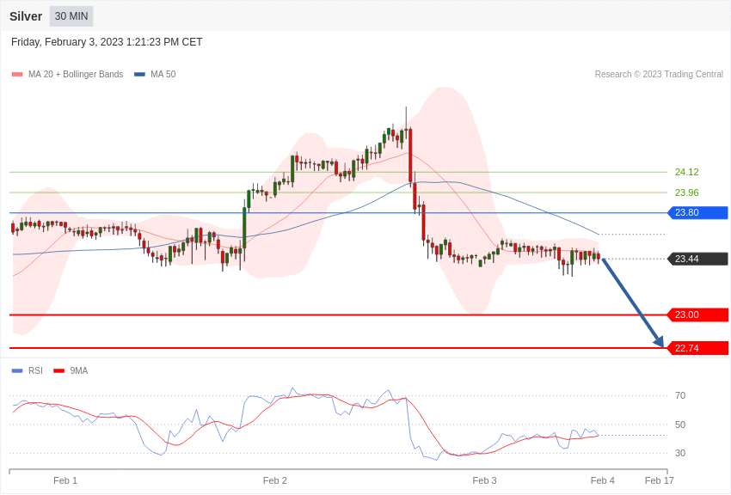Click the MA 20 + Bollinger Bands legend swatch

(17, 75)
